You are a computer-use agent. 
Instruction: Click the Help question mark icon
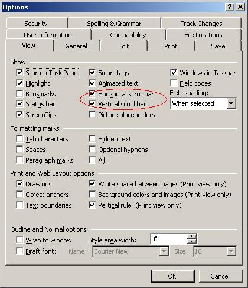(x=230, y=7)
